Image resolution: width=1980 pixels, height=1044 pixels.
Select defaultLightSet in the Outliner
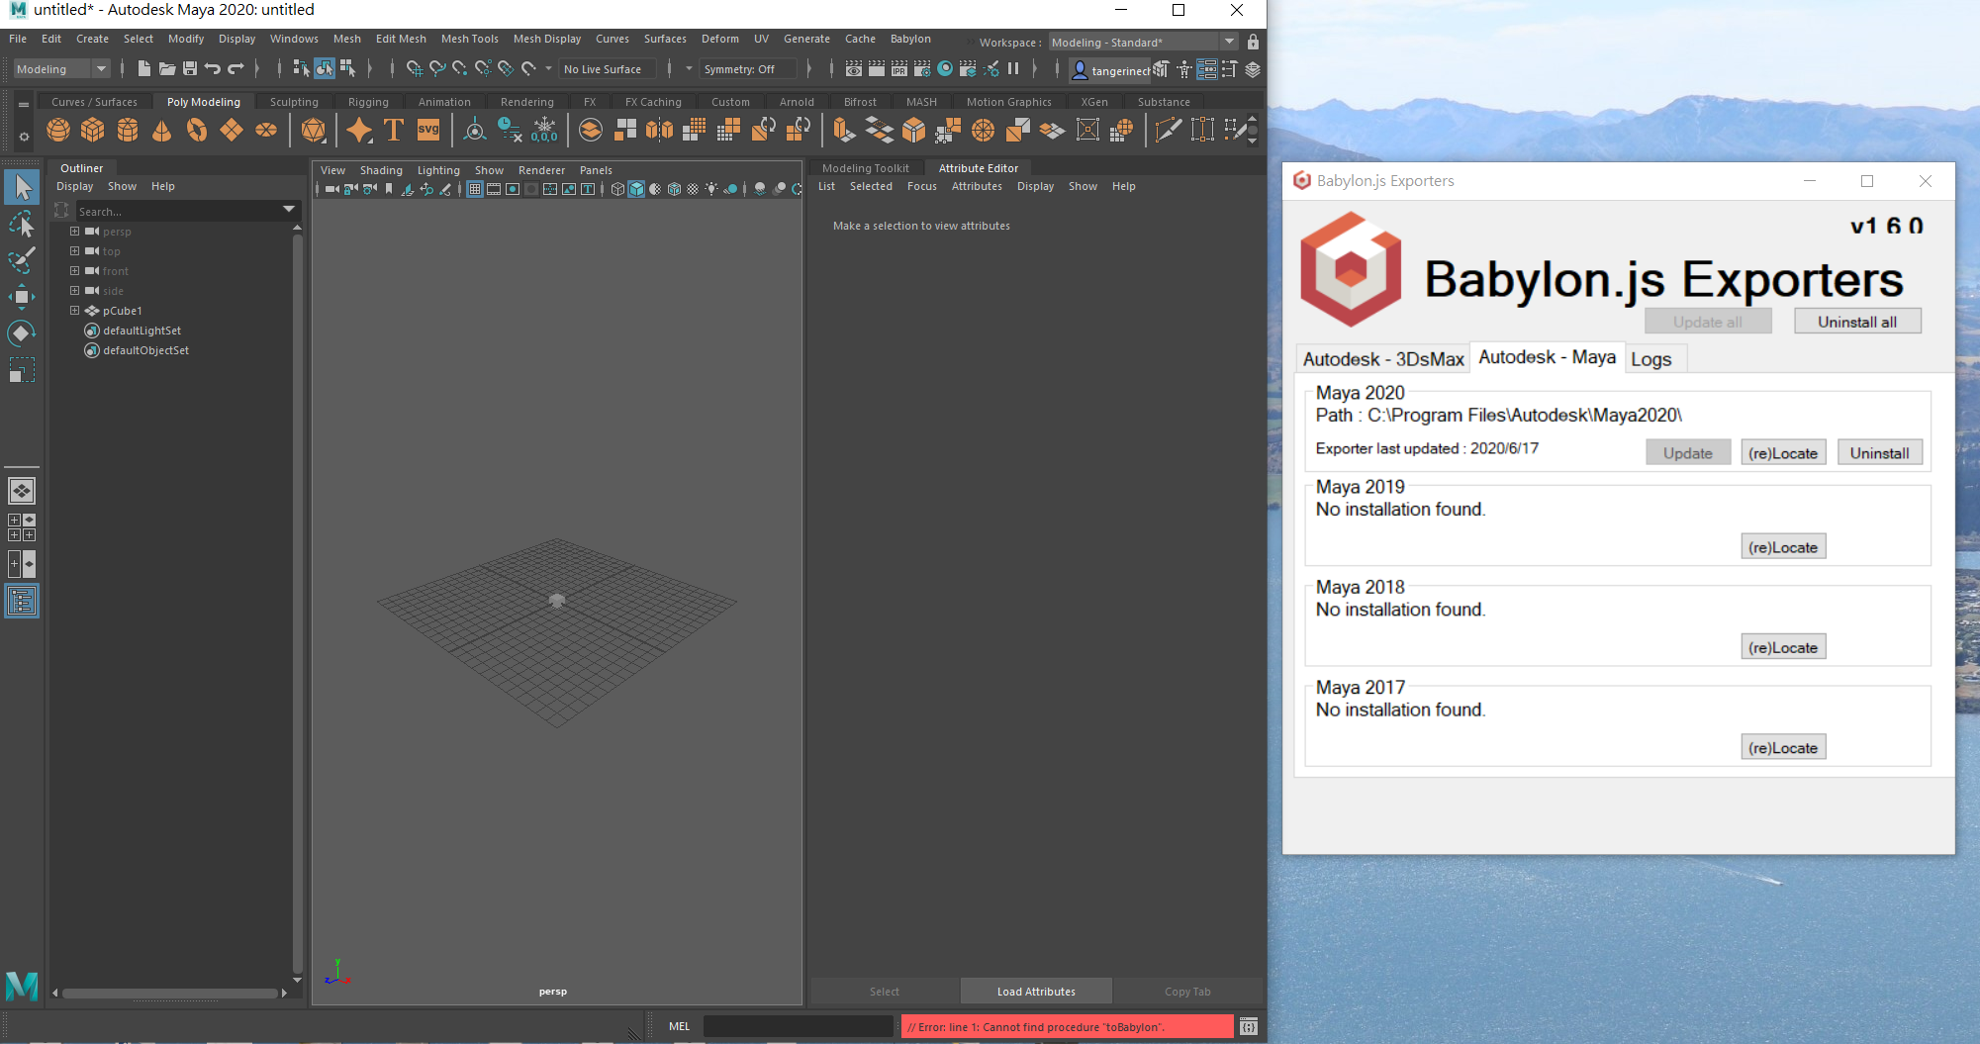tap(142, 331)
